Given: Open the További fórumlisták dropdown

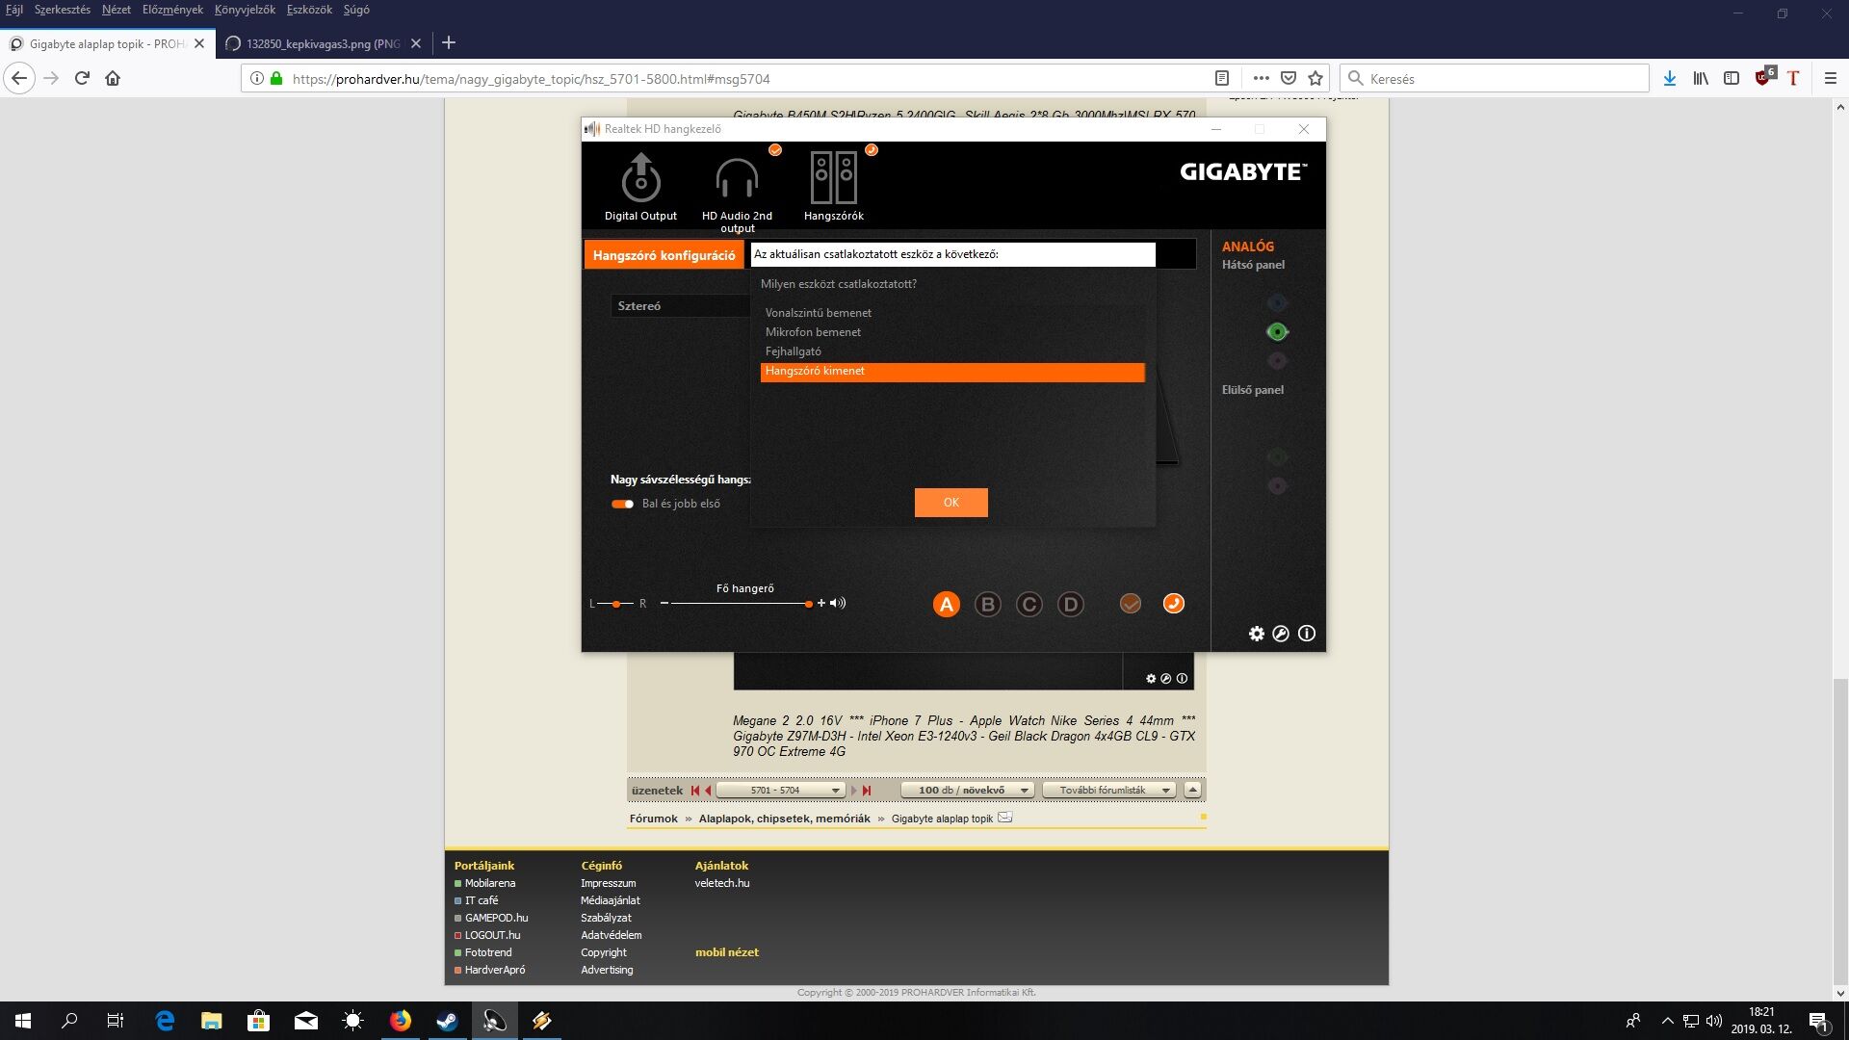Looking at the screenshot, I should click(1109, 791).
